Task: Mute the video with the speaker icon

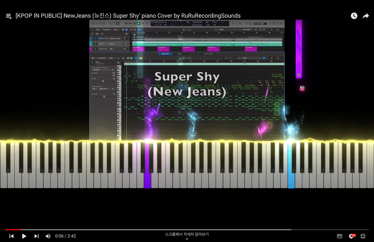Action: tap(48, 236)
